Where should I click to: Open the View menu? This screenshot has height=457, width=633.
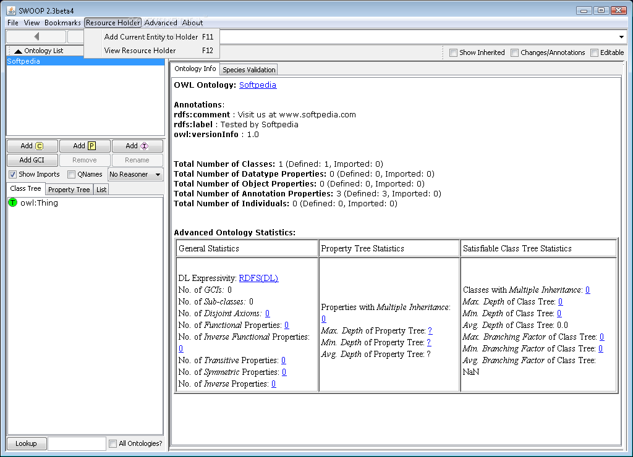[32, 23]
